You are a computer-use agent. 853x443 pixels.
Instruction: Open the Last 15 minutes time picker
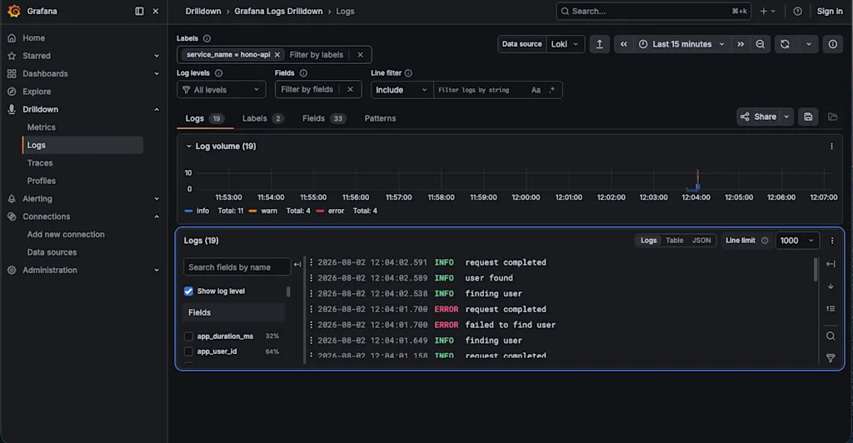tap(681, 44)
